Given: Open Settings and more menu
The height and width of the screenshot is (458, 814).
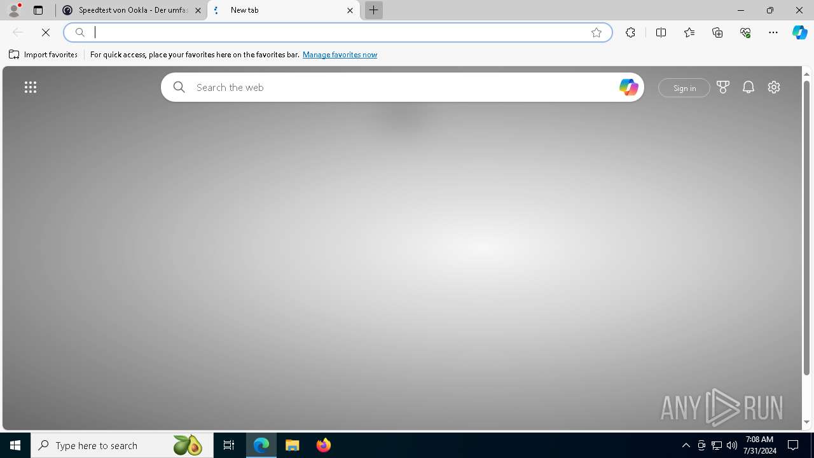Looking at the screenshot, I should [773, 32].
